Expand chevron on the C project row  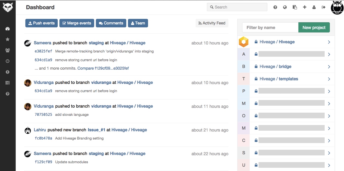click(329, 141)
